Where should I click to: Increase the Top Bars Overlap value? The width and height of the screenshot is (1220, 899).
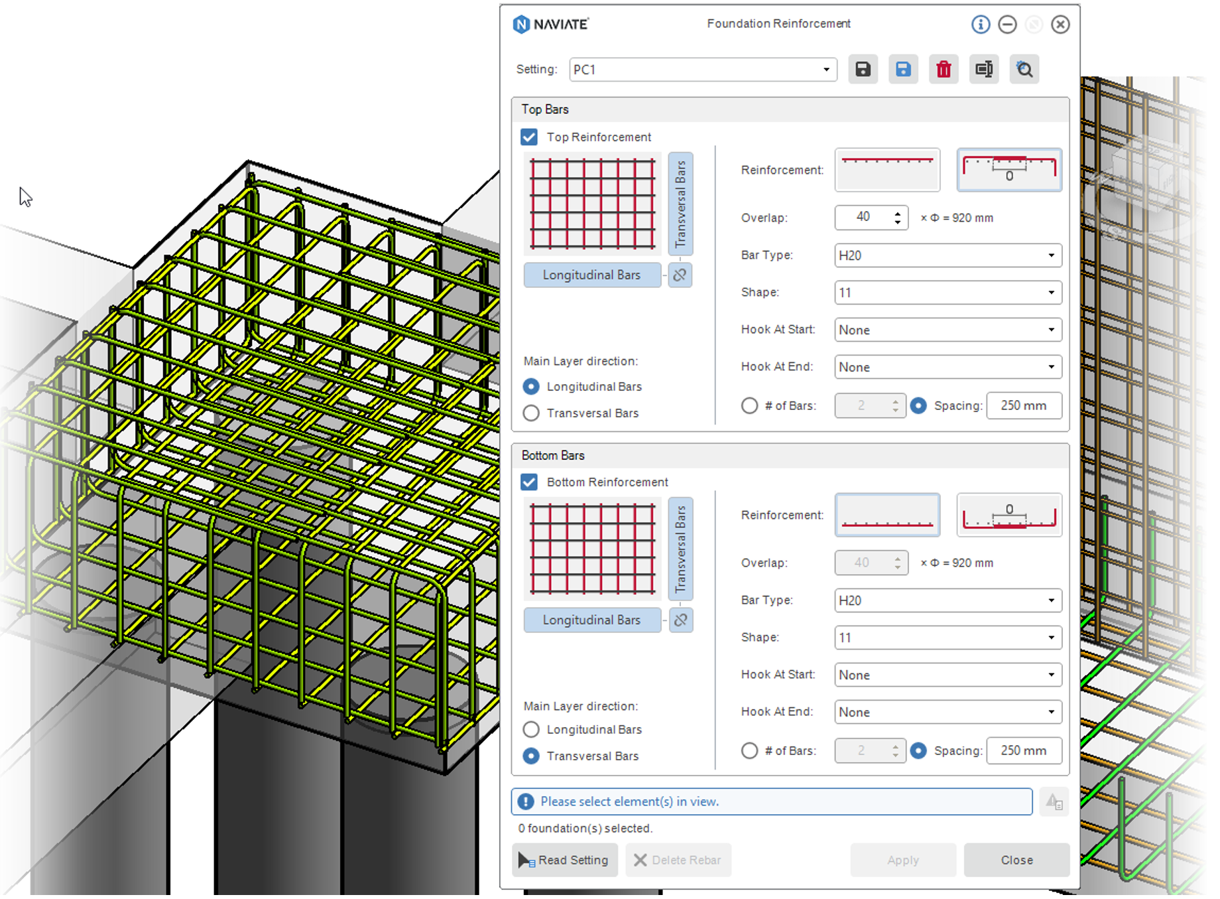(897, 212)
